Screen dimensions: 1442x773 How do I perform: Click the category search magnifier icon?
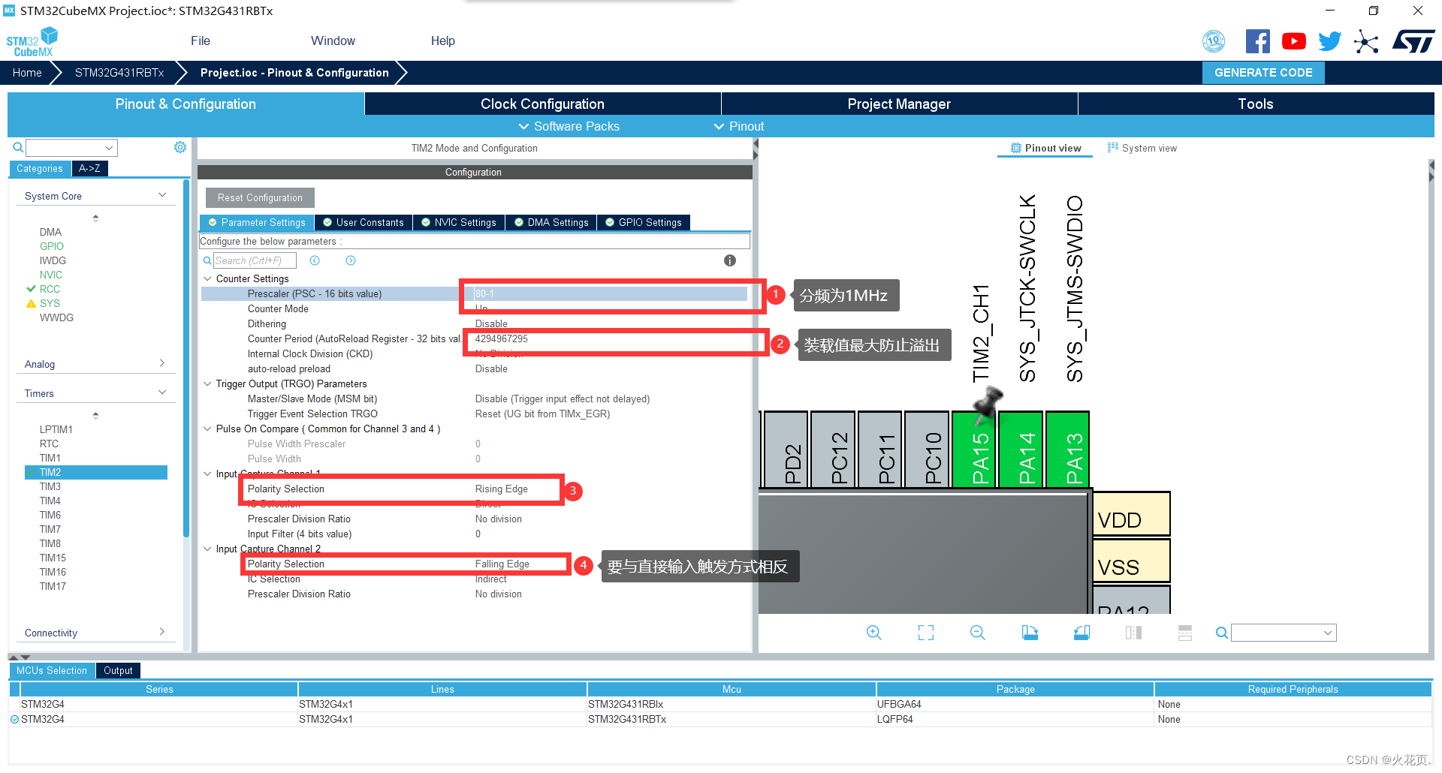tap(17, 147)
